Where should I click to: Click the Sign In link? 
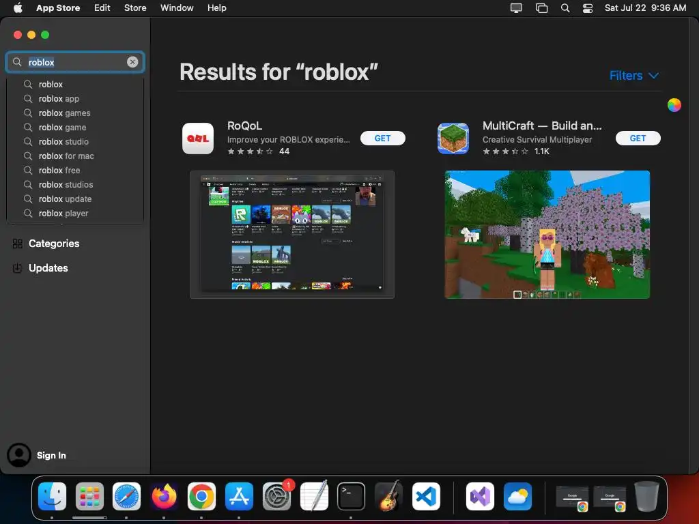pos(51,455)
